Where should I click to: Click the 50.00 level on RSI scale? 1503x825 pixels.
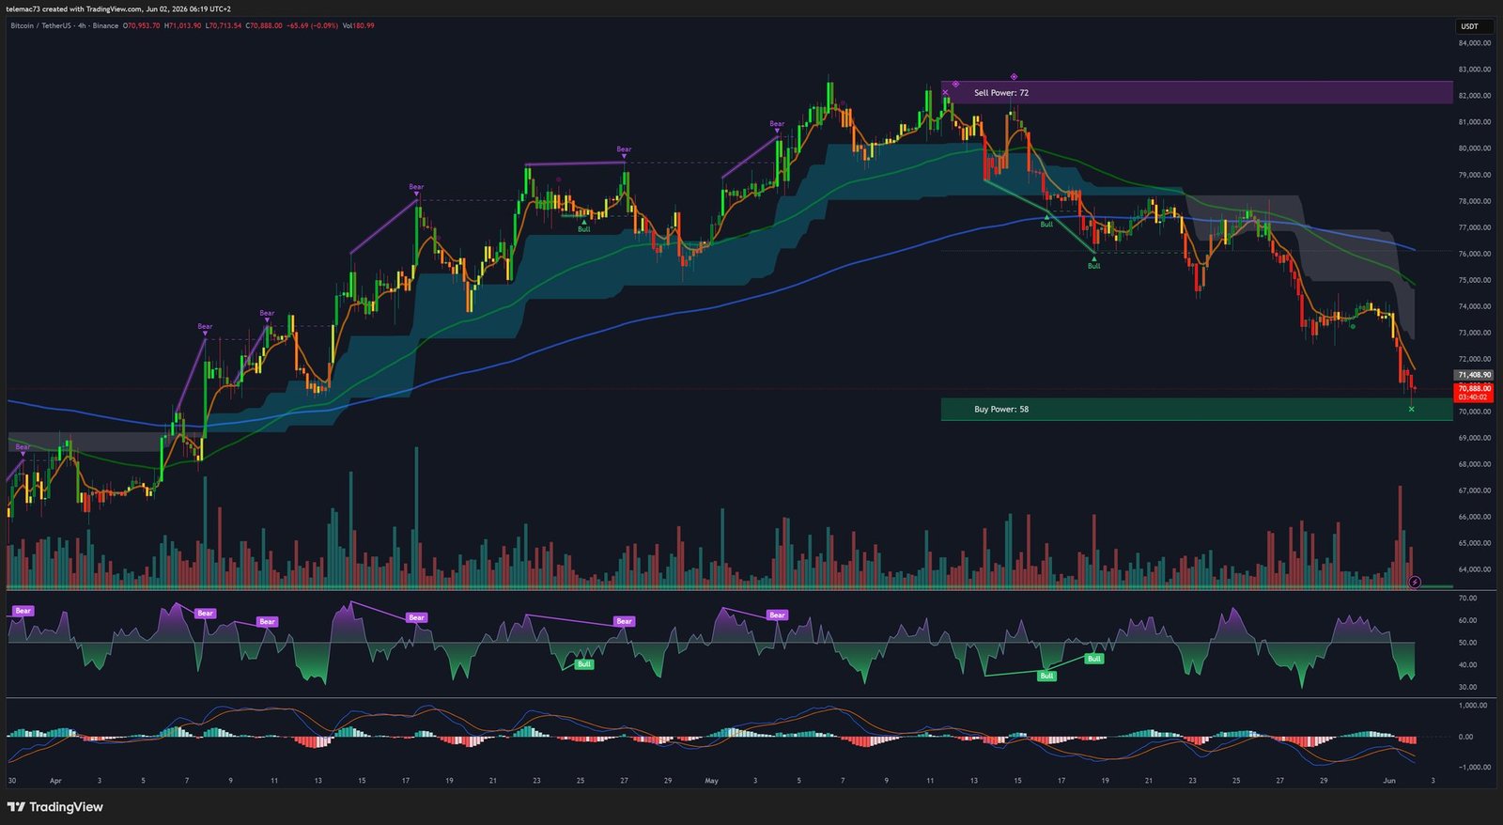(1467, 643)
